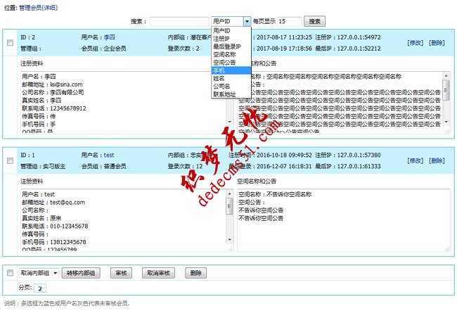The height and width of the screenshot is (311, 457).
Task: Open username link 李四
Action: [109, 37]
